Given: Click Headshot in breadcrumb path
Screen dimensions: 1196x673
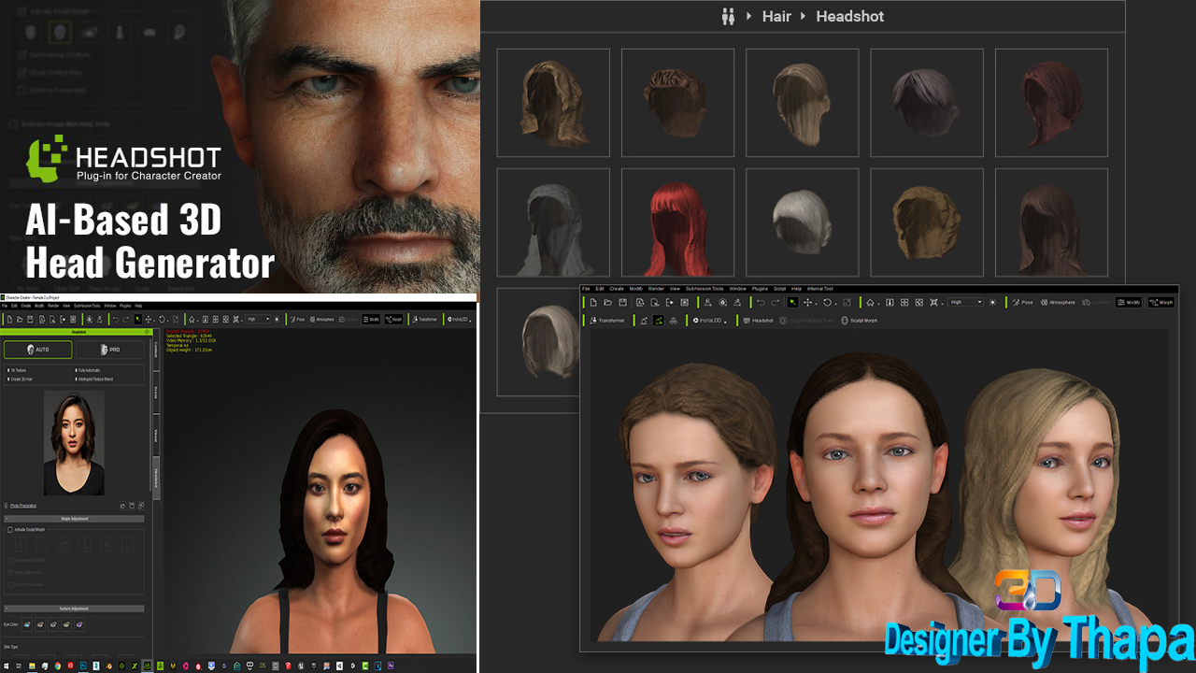Looking at the screenshot, I should coord(849,16).
